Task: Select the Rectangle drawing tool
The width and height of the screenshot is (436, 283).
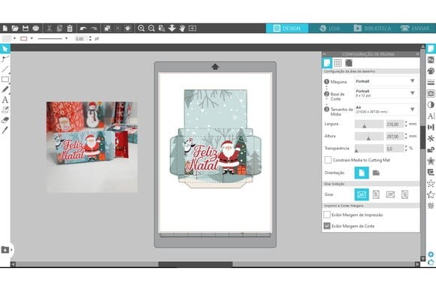Action: (x=5, y=80)
